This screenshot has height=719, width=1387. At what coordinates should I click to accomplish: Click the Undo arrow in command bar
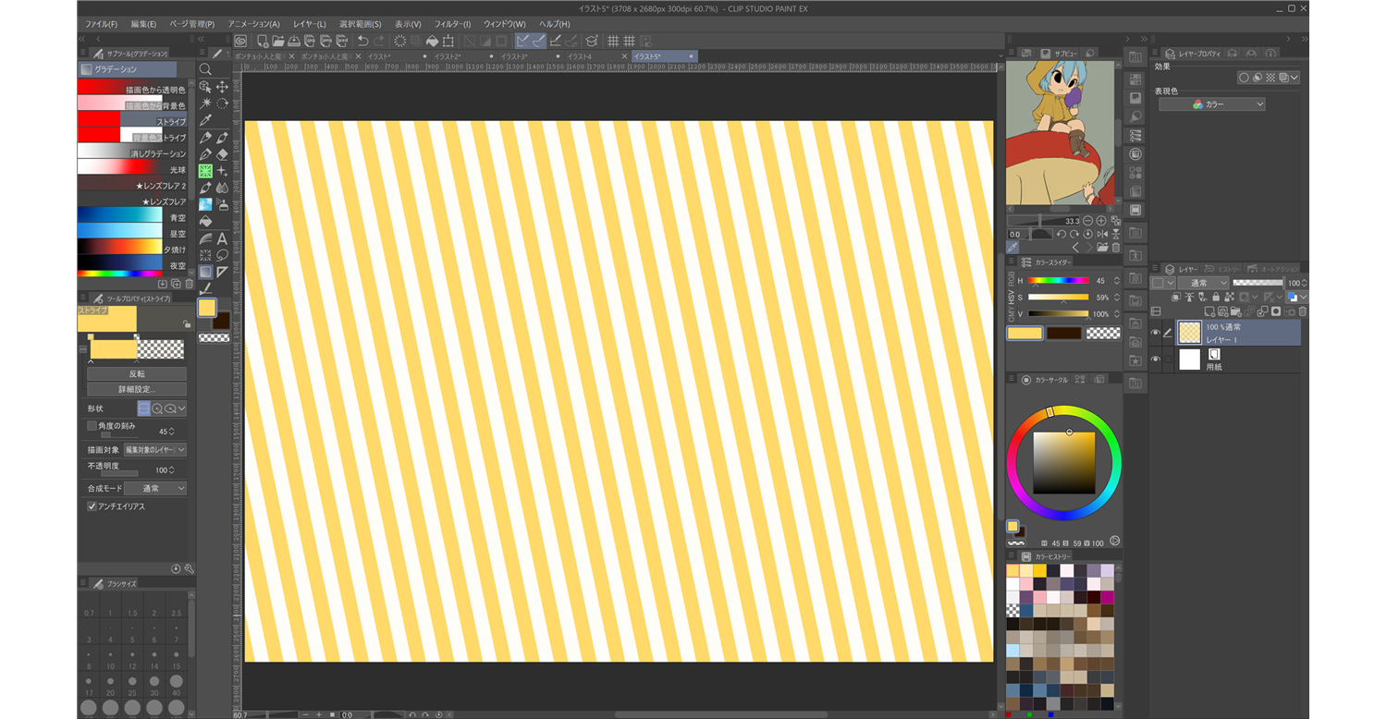pyautogui.click(x=362, y=41)
